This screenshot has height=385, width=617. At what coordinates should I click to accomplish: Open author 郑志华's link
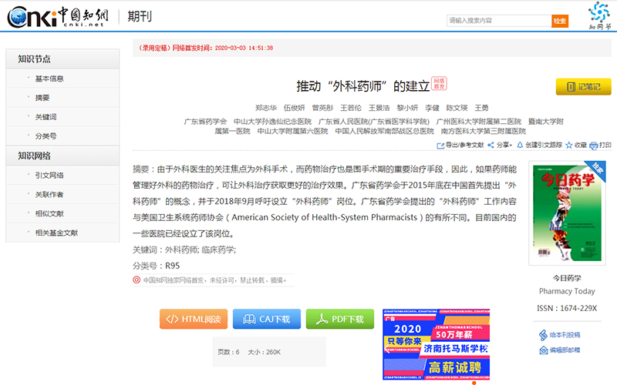point(266,108)
